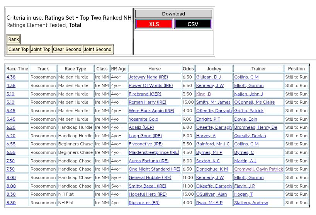The height and width of the screenshot is (215, 316).
Task: Click race time 4.38 for Jetaway Nana
Action: point(11,77)
